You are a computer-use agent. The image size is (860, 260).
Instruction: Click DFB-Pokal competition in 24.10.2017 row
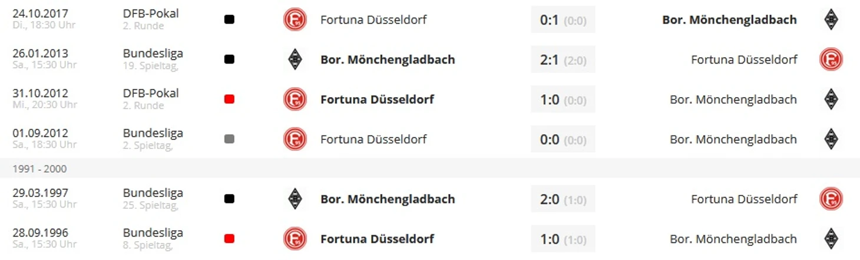(x=151, y=13)
